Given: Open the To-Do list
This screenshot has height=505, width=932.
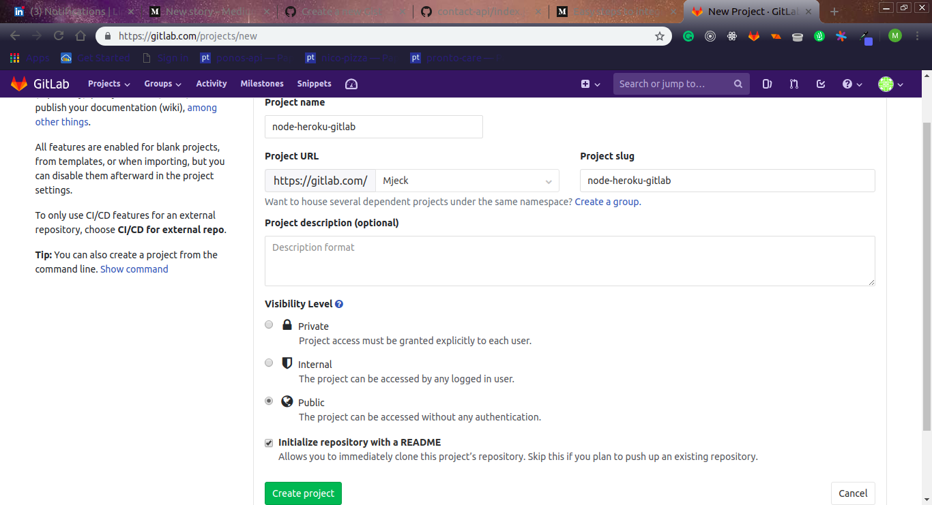Looking at the screenshot, I should 820,84.
